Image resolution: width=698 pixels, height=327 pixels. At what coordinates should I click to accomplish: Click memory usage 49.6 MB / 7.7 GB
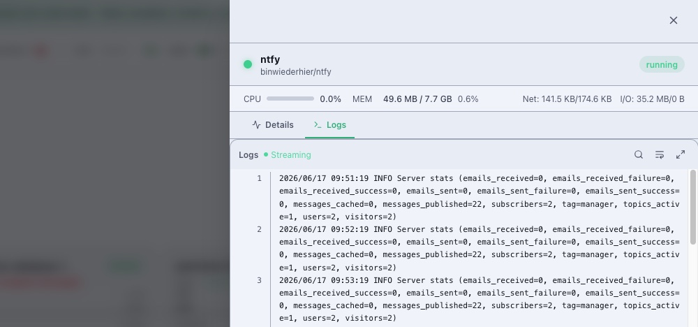coord(417,99)
